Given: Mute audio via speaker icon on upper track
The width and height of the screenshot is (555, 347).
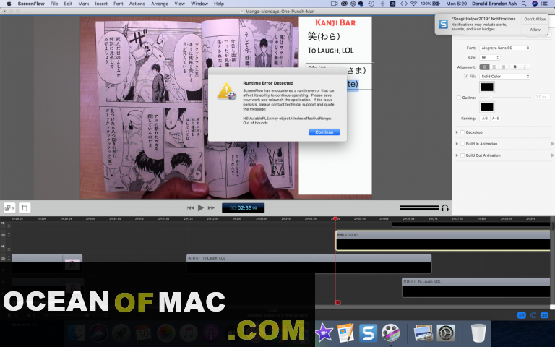Looking at the screenshot, I should point(3,246).
